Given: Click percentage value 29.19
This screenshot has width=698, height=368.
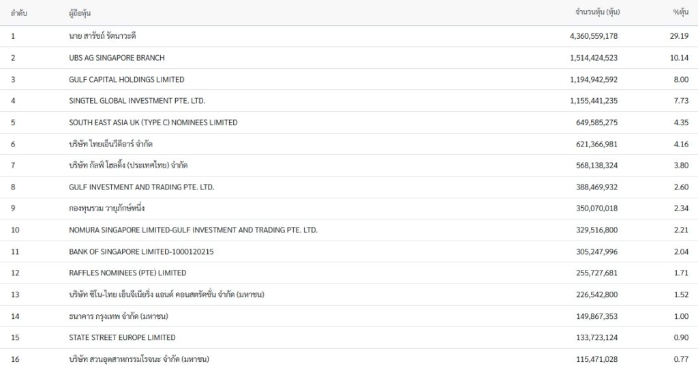Looking at the screenshot, I should point(679,36).
